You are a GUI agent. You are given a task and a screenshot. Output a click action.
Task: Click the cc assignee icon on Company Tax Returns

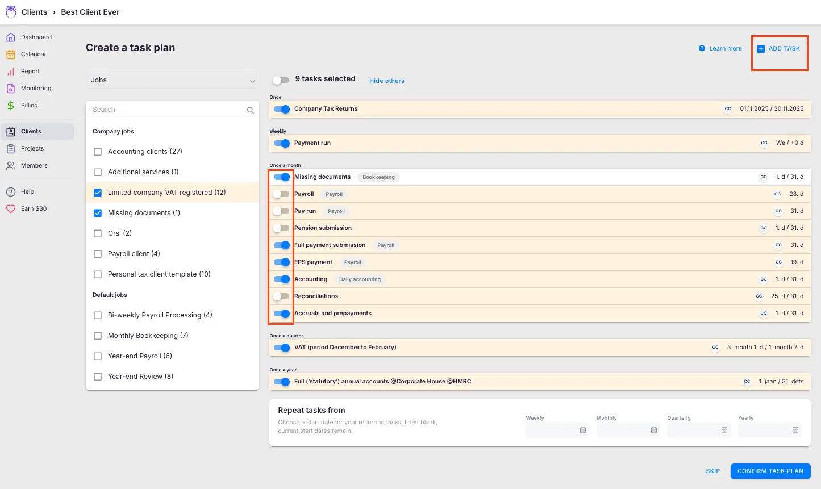click(728, 108)
